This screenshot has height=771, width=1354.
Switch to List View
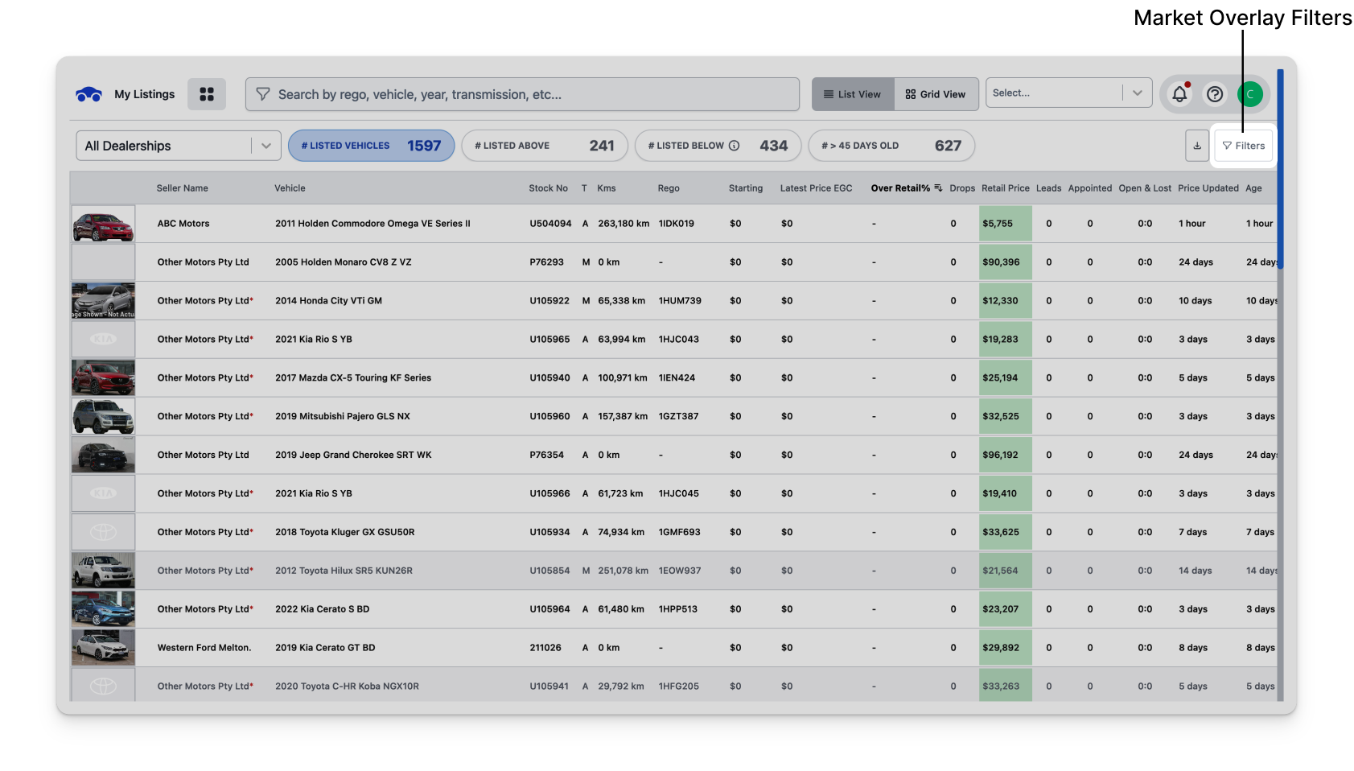[x=852, y=94]
